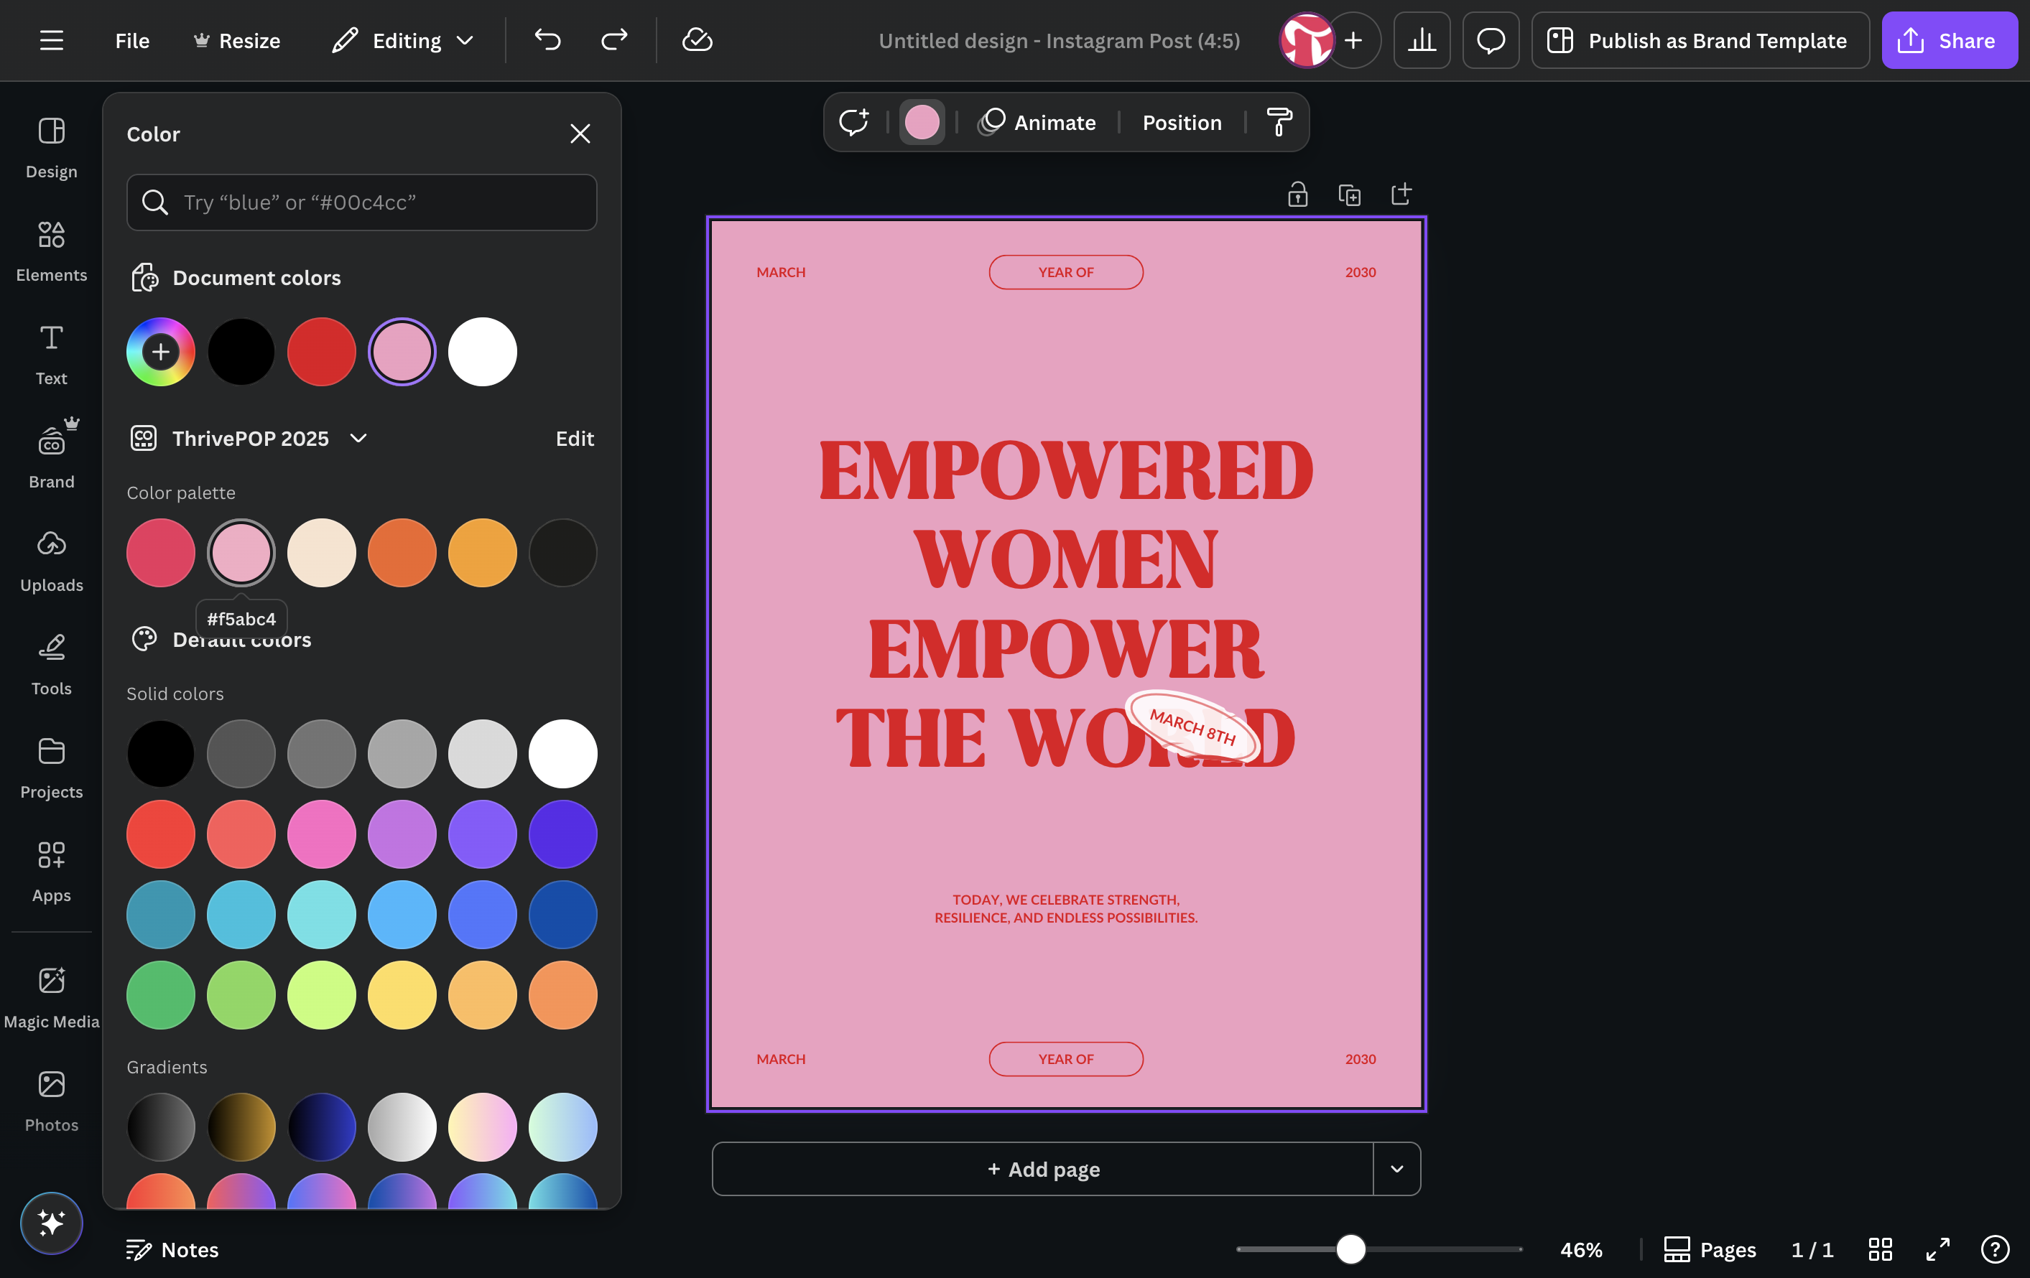Open the Elements sidebar tab
The width and height of the screenshot is (2030, 1278).
click(x=52, y=251)
